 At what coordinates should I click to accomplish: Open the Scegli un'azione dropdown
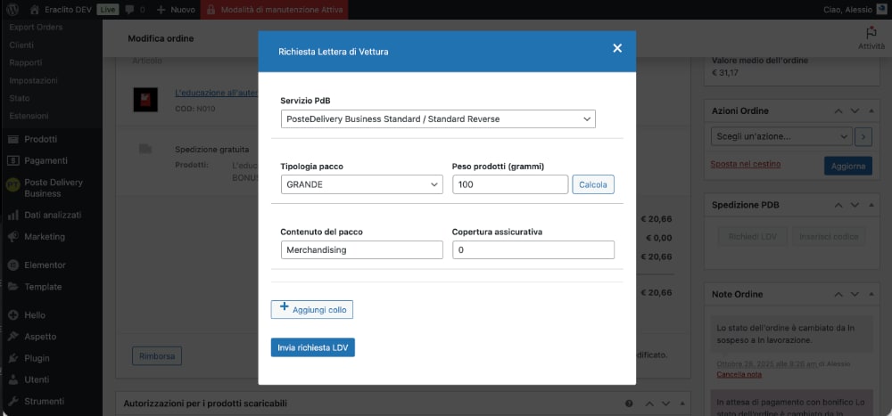[780, 137]
